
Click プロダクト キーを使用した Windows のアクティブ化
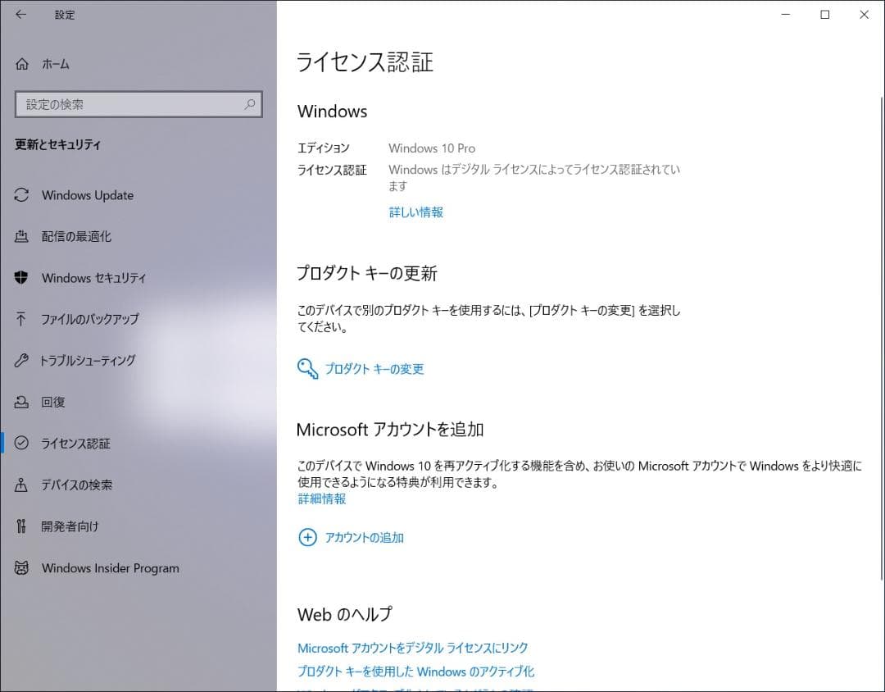415,671
